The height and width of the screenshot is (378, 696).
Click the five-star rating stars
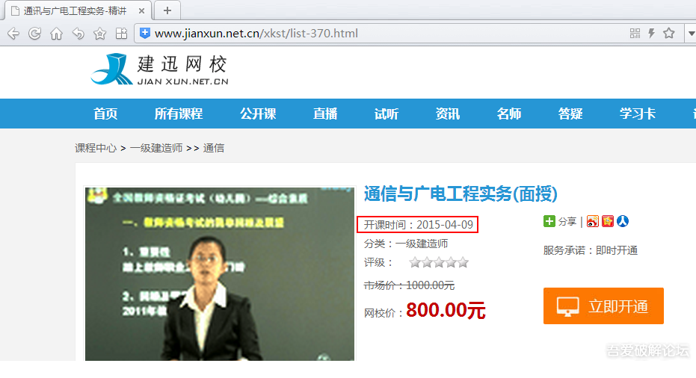439,262
